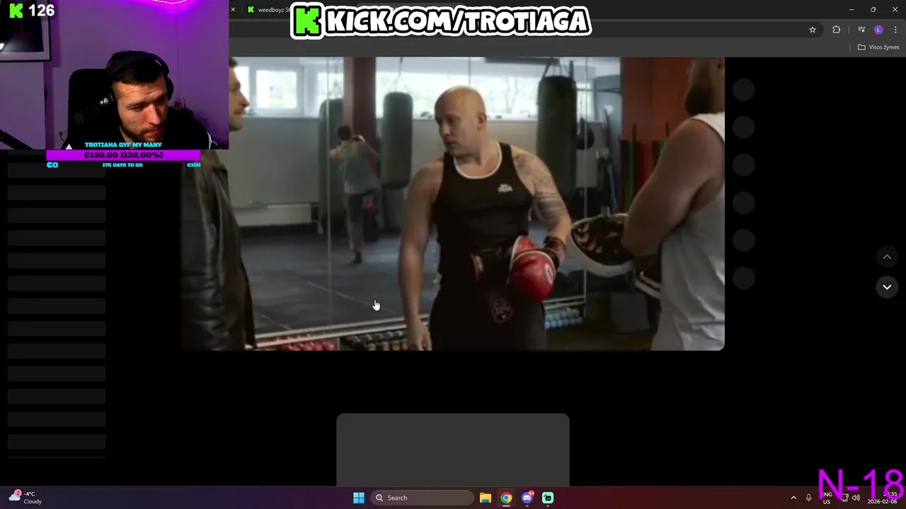The width and height of the screenshot is (906, 509).
Task: Open the ENG US language switcher
Action: click(x=827, y=498)
